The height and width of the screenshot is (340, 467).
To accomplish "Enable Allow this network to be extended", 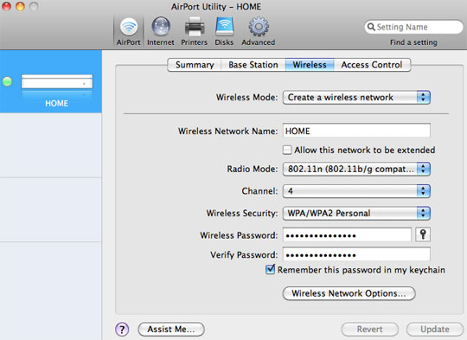I will [x=287, y=150].
